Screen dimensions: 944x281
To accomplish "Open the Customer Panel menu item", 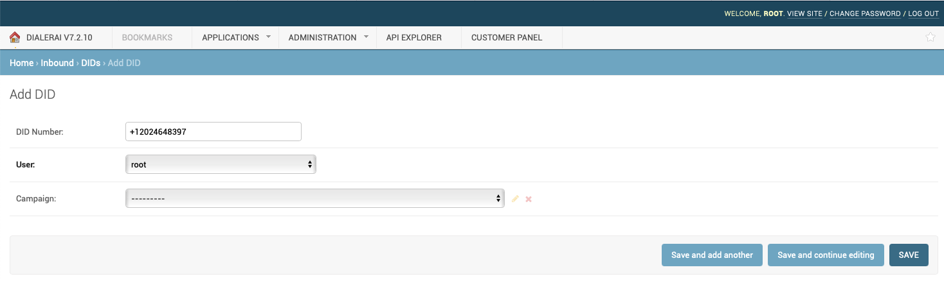I will [507, 37].
